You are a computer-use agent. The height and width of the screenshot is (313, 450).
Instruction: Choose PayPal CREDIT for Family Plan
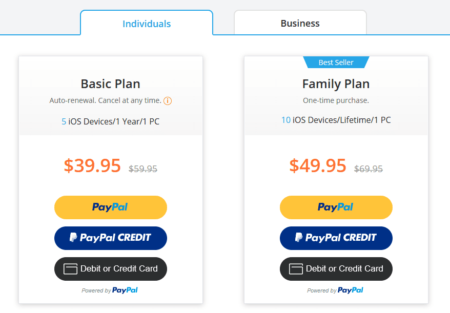pyautogui.click(x=336, y=238)
